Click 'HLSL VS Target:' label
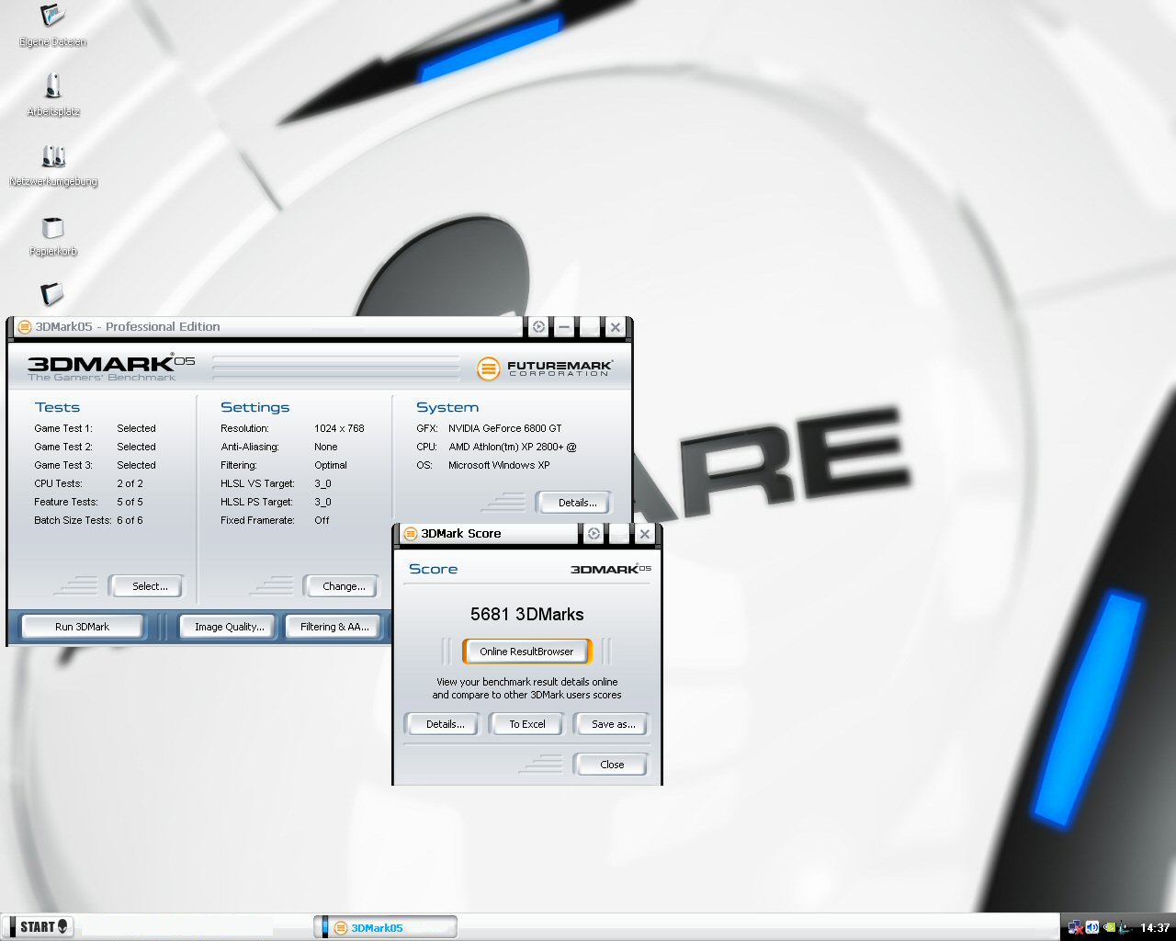Viewport: 1176px width, 941px height. point(257,483)
